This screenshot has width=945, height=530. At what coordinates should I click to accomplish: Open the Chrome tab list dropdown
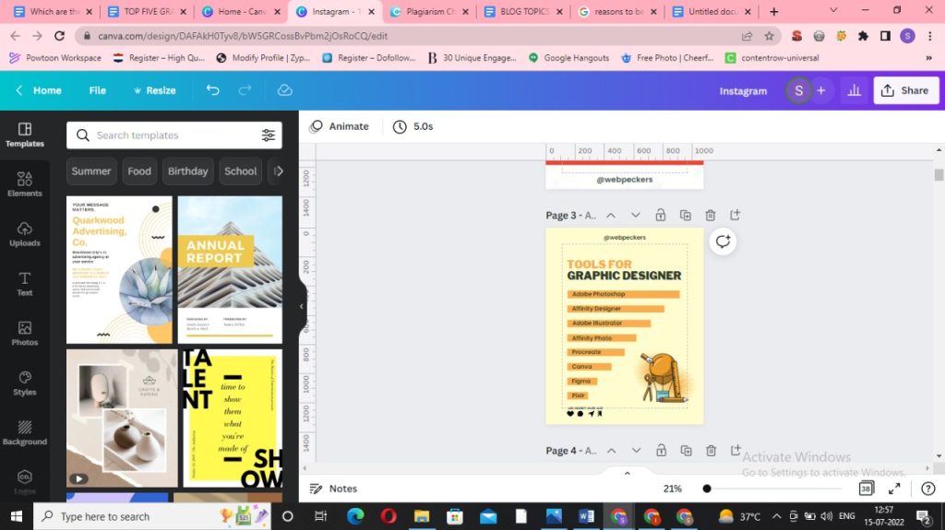coord(833,11)
